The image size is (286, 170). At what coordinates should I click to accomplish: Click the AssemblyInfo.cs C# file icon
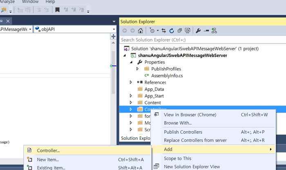[x=147, y=75]
